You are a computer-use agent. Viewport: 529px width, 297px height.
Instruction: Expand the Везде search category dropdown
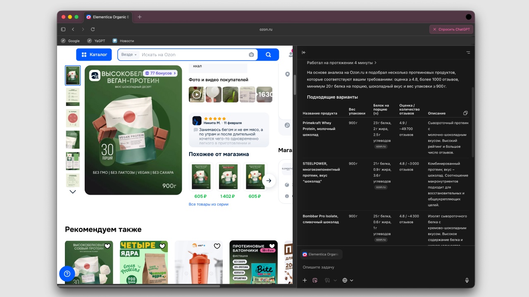point(129,54)
